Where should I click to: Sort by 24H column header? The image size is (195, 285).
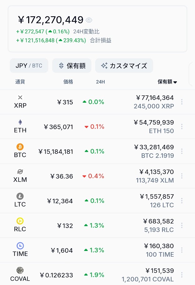tap(100, 82)
